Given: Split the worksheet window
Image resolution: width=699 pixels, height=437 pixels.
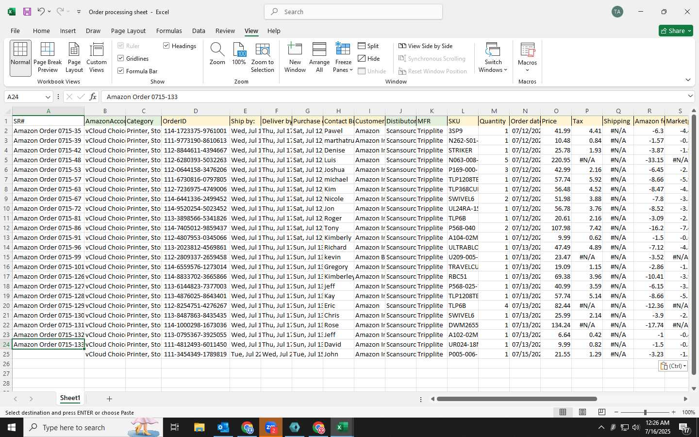Looking at the screenshot, I should [x=368, y=46].
